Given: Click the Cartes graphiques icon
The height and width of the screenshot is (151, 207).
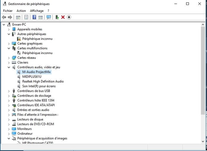Looking at the screenshot, I should 14,44.
